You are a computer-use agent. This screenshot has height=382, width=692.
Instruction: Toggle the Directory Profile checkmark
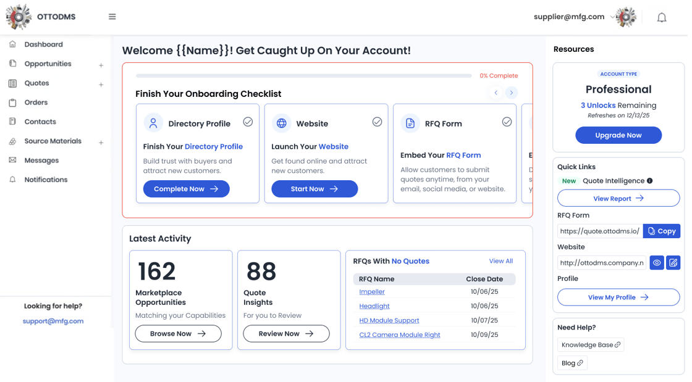coord(248,122)
